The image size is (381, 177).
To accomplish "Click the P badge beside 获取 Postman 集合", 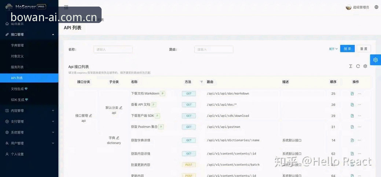I will point(161,127).
